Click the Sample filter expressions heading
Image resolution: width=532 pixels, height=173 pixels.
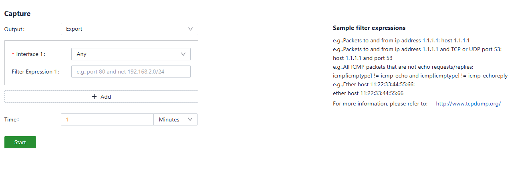369,28
